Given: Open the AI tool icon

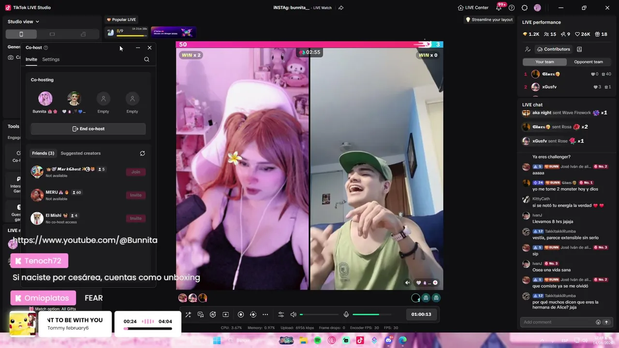Looking at the screenshot, I should 213,315.
